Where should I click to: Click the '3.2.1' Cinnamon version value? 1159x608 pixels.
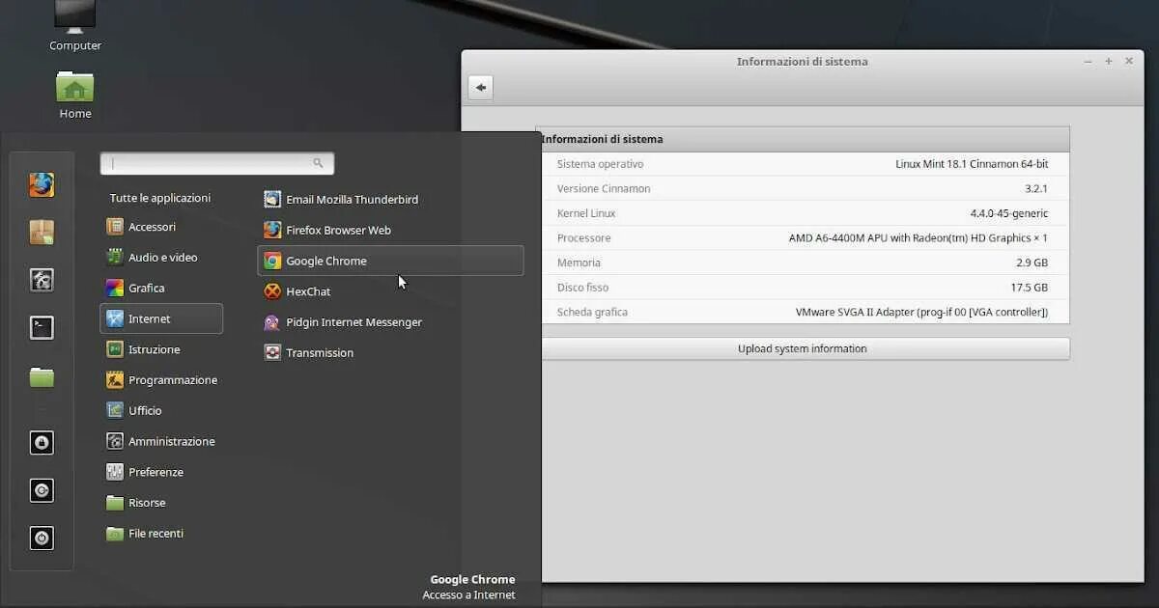point(1036,189)
